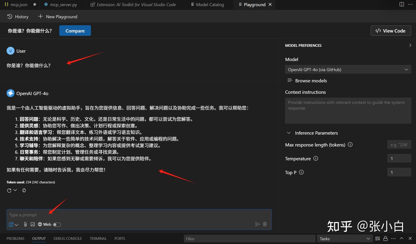The width and height of the screenshot is (416, 244).
Task: Click the Max response length input field
Action: tap(399, 145)
